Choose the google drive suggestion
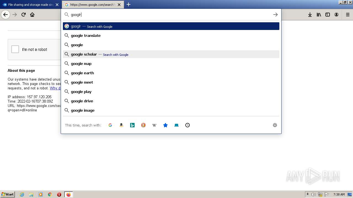Screen dimensions: 353x198 pyautogui.click(x=171, y=101)
